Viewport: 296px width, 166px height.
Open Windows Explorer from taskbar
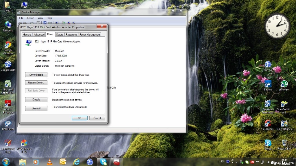[x=23, y=162]
